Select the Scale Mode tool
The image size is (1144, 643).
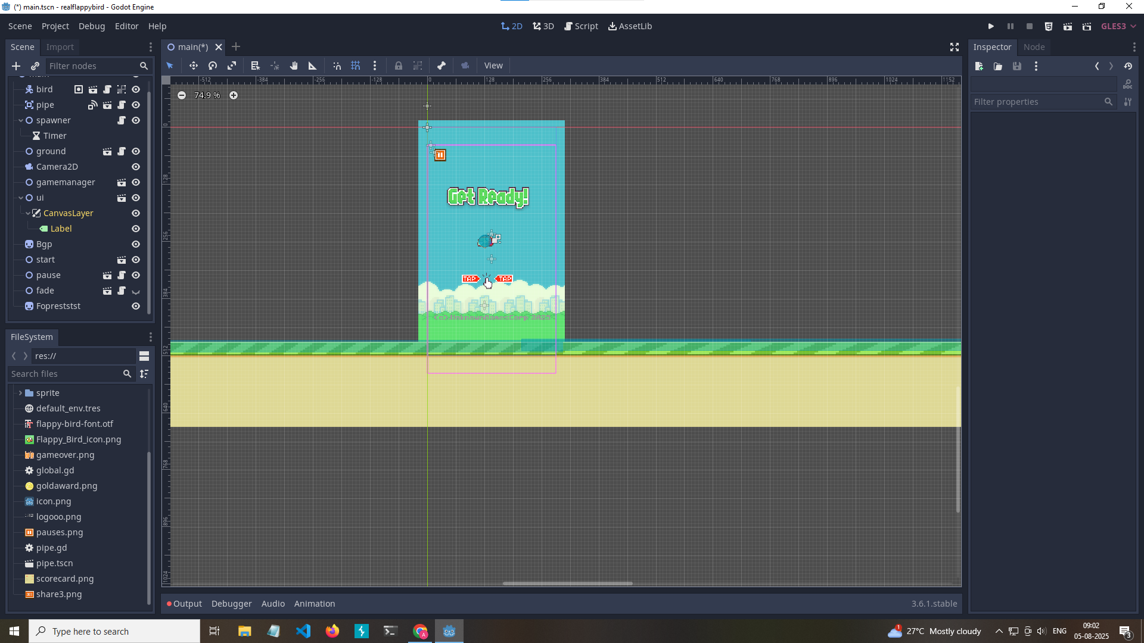[x=232, y=65]
